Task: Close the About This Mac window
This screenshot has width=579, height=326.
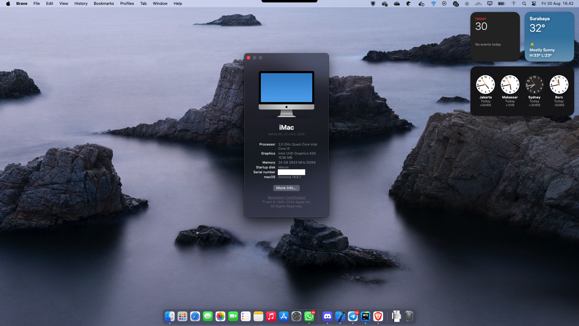Action: pyautogui.click(x=248, y=58)
